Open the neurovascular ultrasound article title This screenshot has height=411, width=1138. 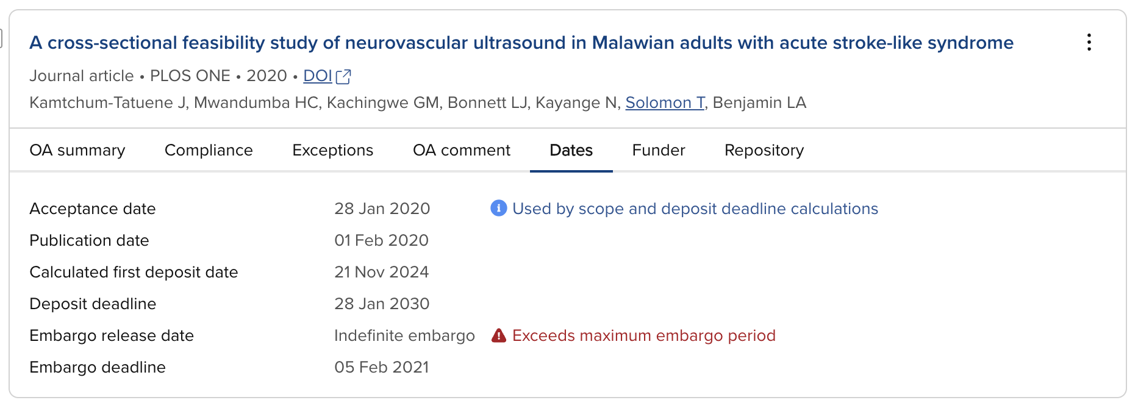(x=521, y=43)
